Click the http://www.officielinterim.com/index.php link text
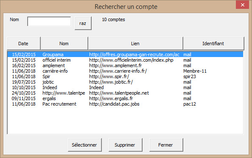 131,60
